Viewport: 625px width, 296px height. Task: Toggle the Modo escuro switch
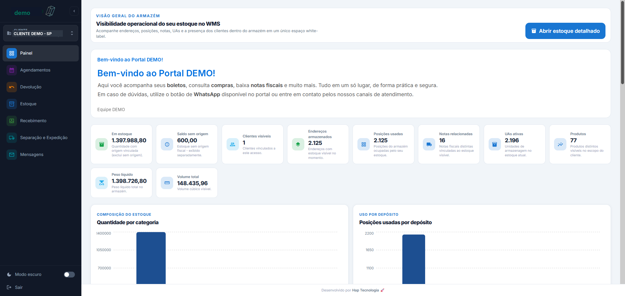point(69,275)
